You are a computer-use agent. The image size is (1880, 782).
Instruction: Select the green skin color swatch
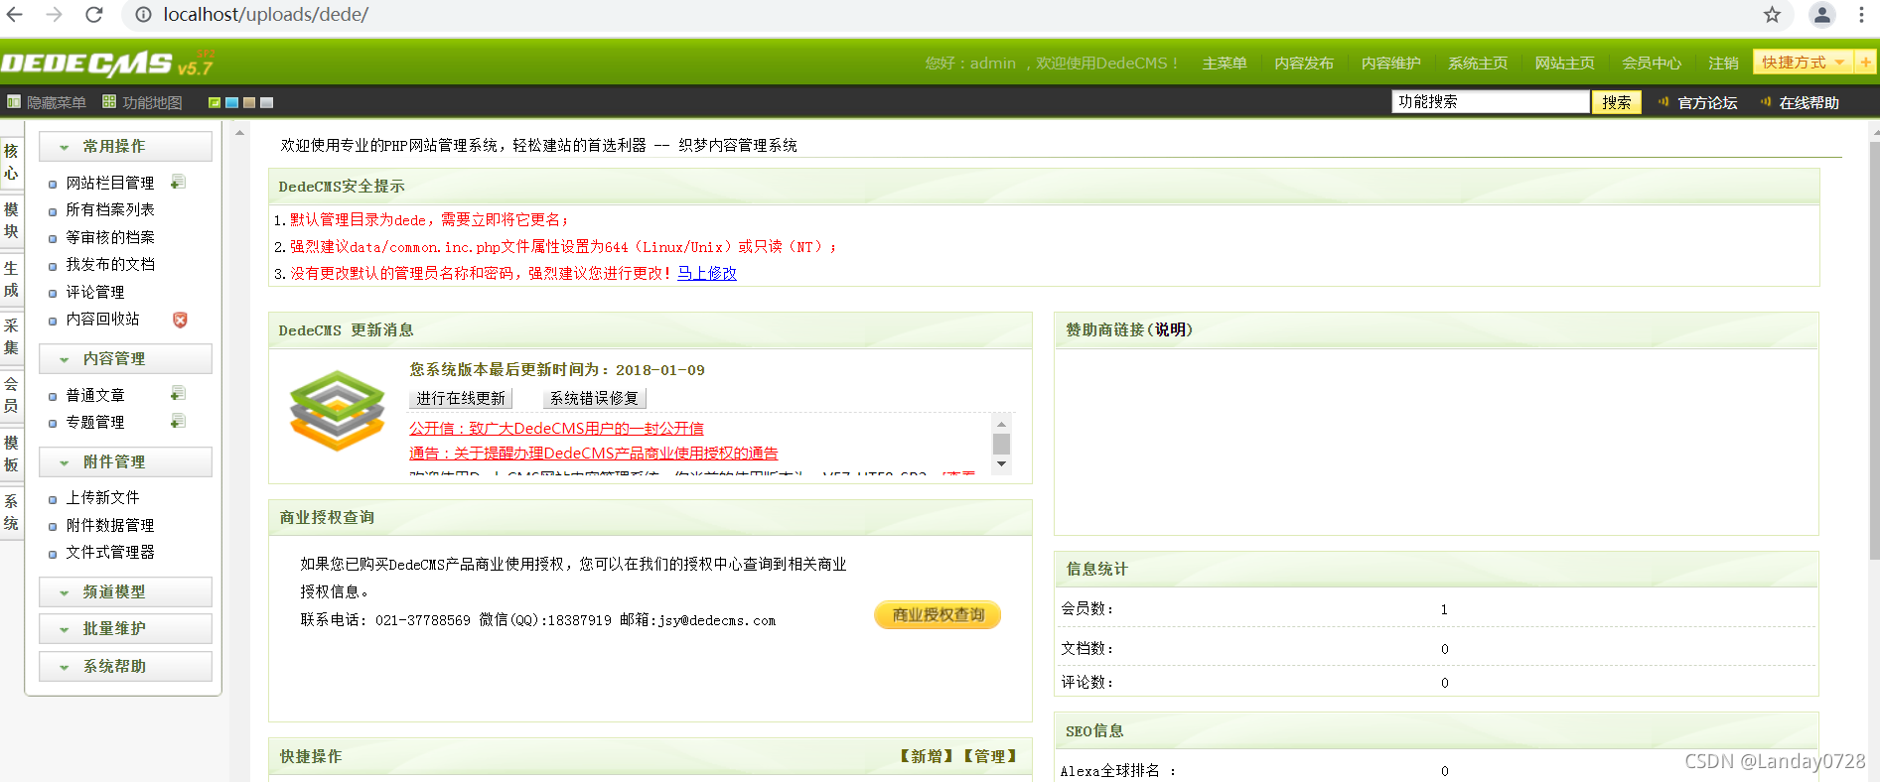[215, 102]
